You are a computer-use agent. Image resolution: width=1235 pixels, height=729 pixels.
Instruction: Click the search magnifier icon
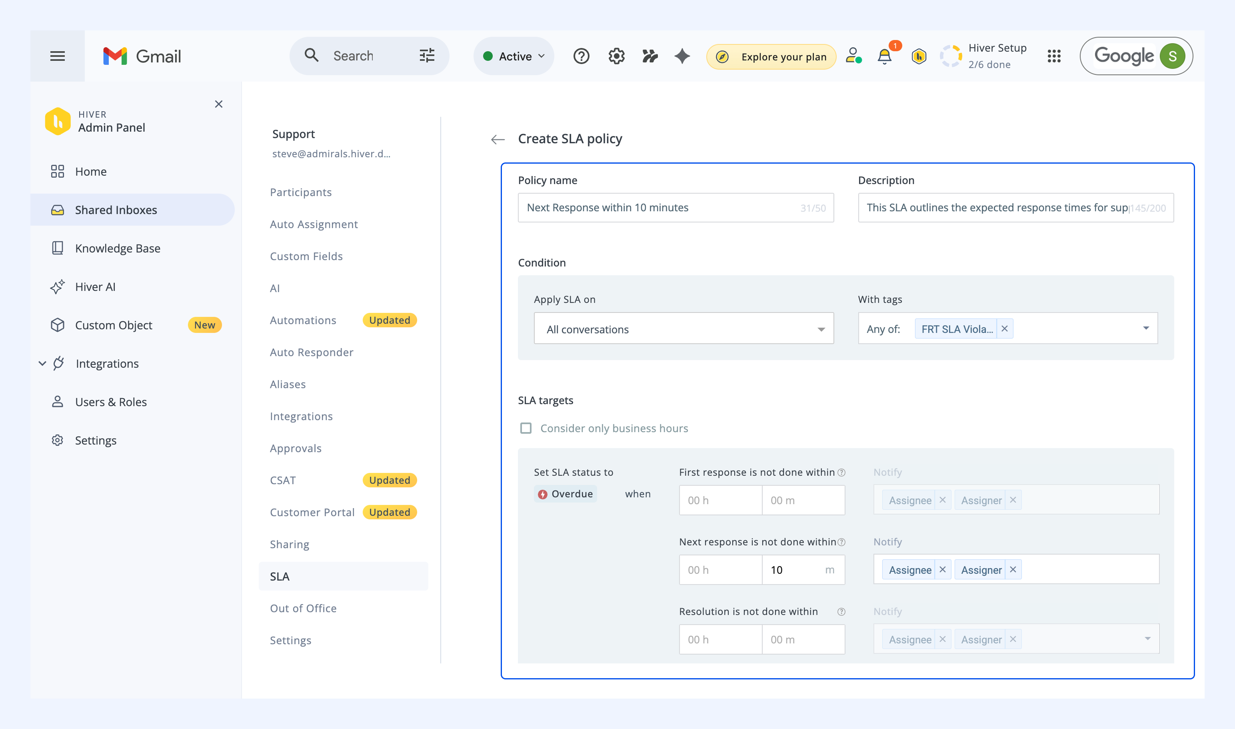(311, 55)
